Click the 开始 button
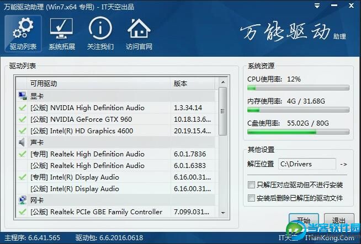 pos(304,220)
